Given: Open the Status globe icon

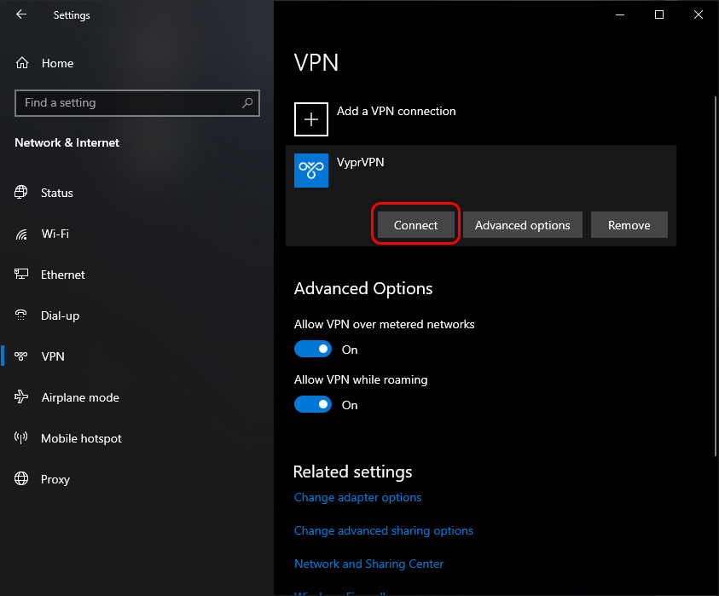Looking at the screenshot, I should (22, 193).
